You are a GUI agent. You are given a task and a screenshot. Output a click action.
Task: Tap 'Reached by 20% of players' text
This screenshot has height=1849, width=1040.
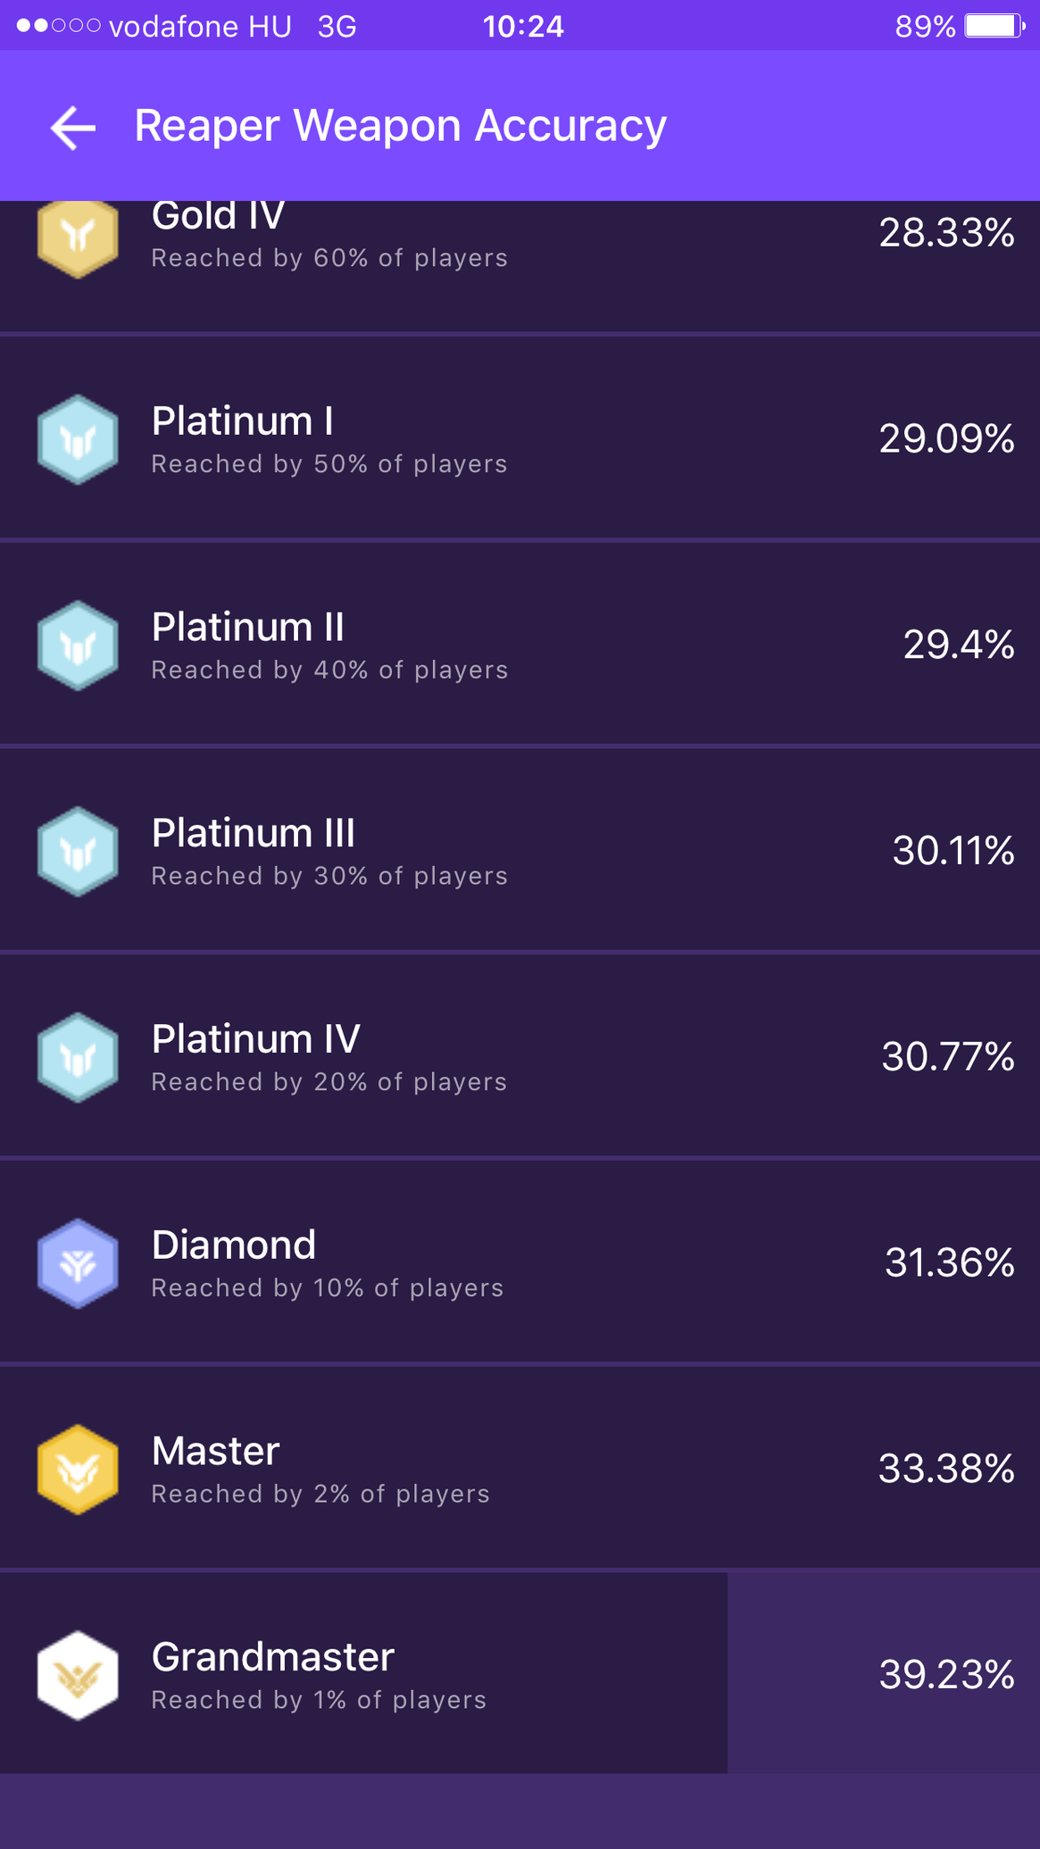tap(329, 1082)
